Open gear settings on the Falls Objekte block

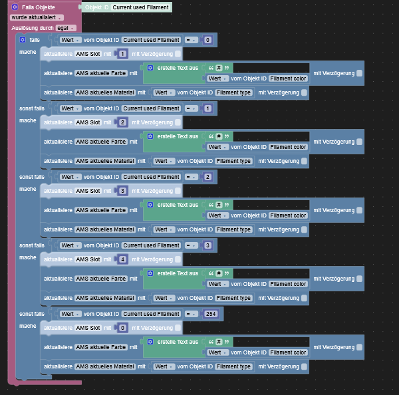point(15,7)
